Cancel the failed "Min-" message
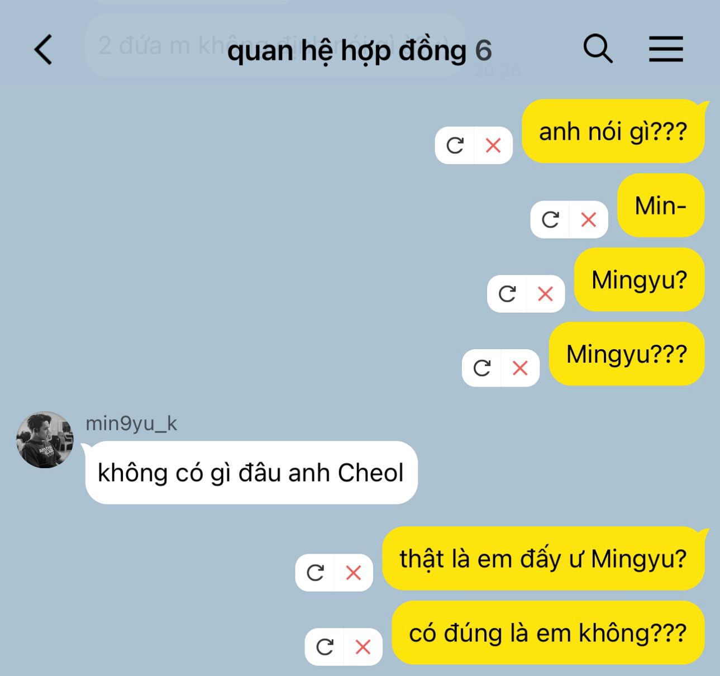The image size is (720, 676). pos(589,220)
